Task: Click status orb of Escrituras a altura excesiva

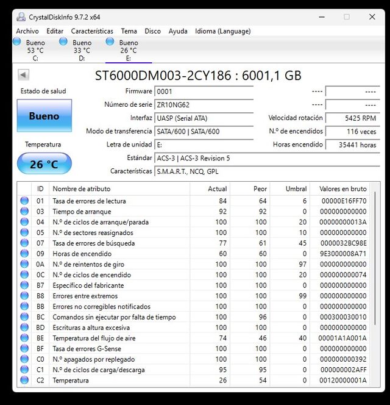Action: [x=24, y=328]
